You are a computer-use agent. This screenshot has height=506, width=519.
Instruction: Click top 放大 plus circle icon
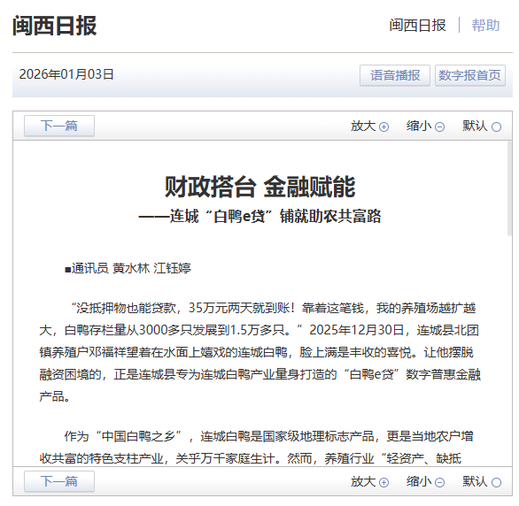coord(383,126)
